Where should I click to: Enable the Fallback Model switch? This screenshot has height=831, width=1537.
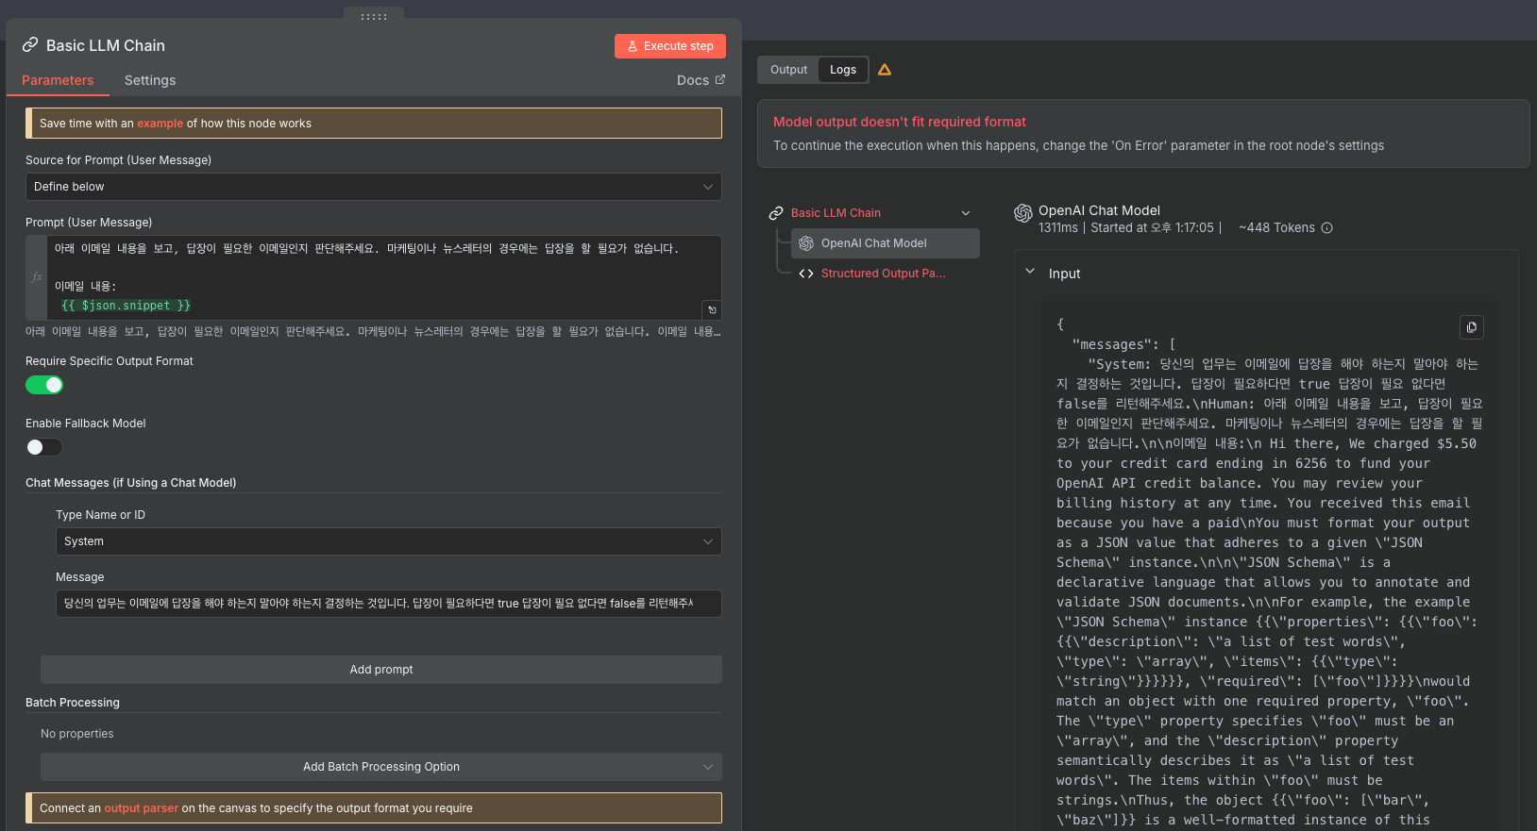pyautogui.click(x=44, y=447)
